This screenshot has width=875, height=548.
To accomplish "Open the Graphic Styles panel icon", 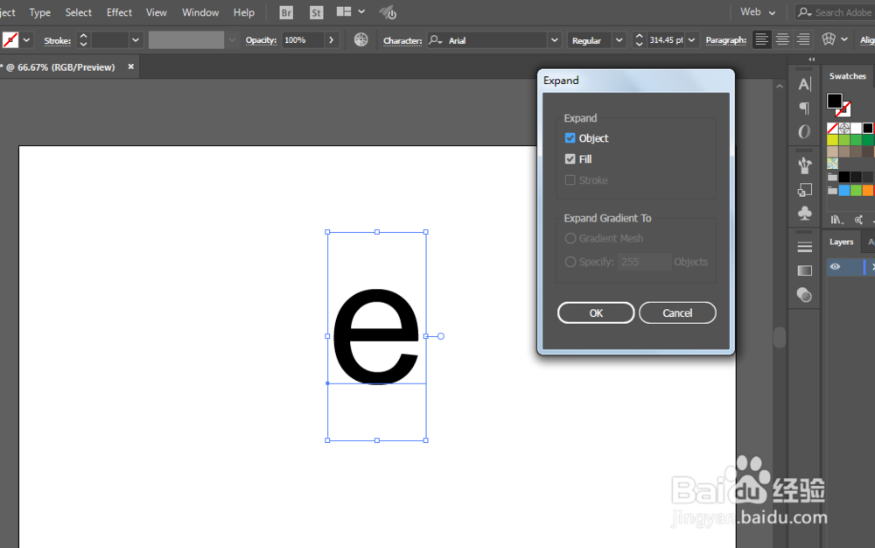I will [804, 190].
